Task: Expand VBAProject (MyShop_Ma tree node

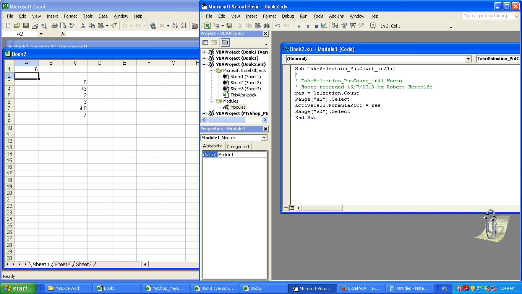Action: [x=204, y=113]
